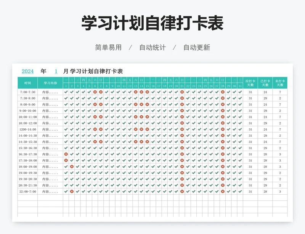305x234 pixels.
Task: Click the 简单易用 subtitle text
Action: pyautogui.click(x=108, y=47)
